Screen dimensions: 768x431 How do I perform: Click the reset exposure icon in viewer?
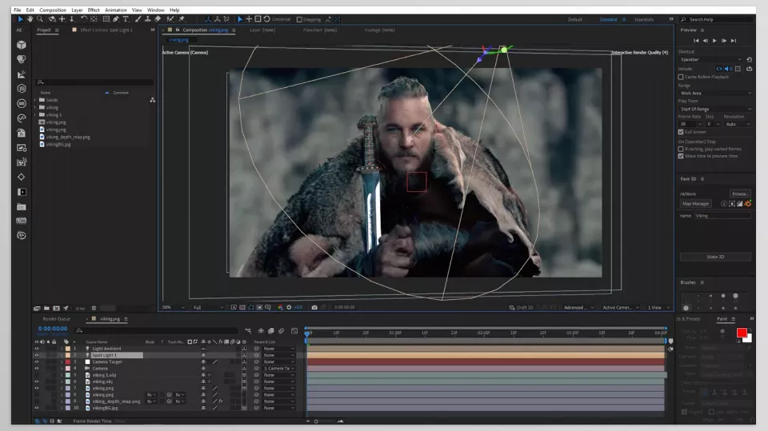289,307
